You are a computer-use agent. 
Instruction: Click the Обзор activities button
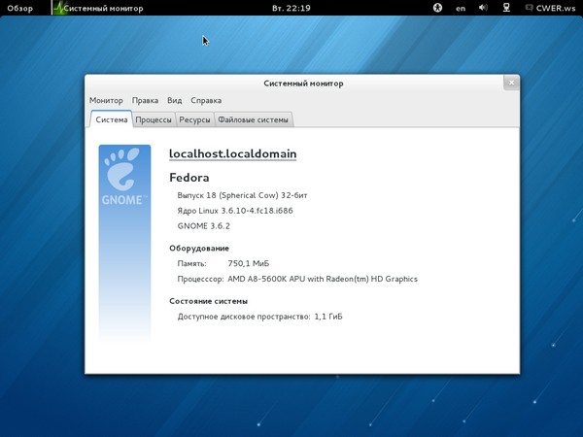pyautogui.click(x=20, y=8)
